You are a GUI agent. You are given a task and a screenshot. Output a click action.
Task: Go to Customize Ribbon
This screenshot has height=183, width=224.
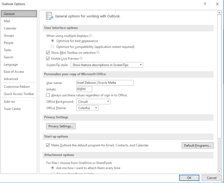(19, 87)
